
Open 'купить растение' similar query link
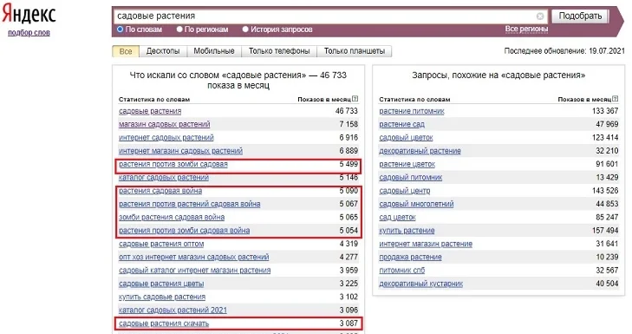407,231
